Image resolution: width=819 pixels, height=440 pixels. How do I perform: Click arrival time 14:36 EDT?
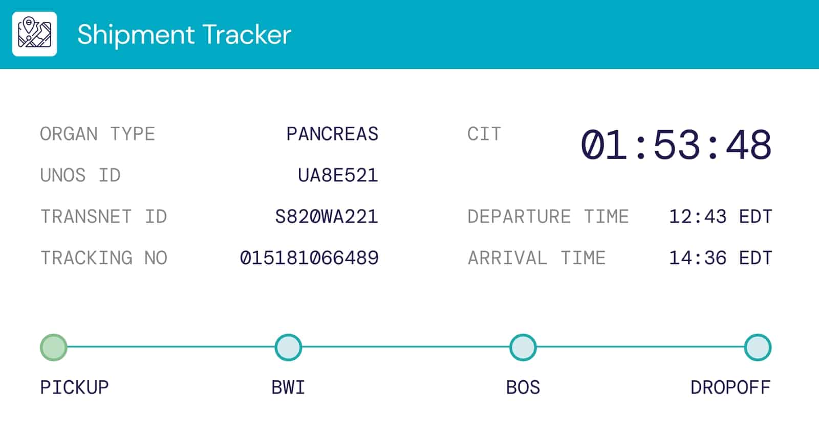click(720, 258)
